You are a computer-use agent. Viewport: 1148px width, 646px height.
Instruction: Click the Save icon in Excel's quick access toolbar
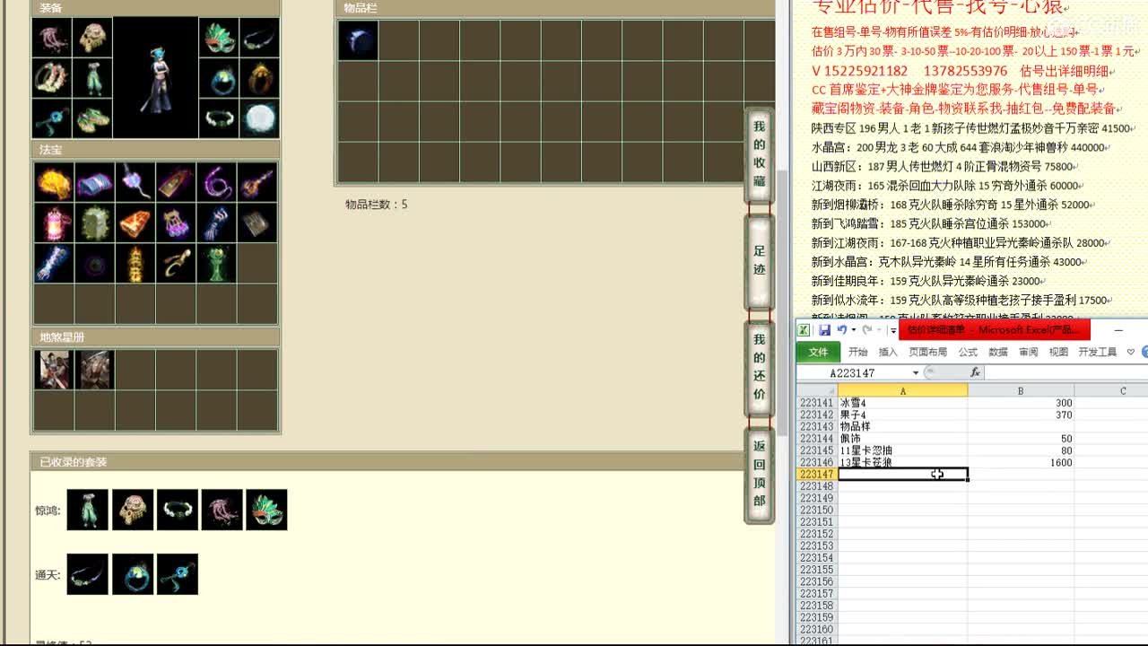coord(824,330)
